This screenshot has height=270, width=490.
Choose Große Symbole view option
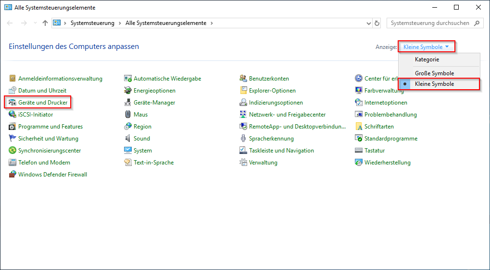point(434,73)
